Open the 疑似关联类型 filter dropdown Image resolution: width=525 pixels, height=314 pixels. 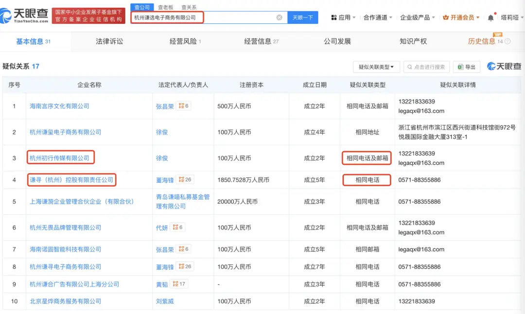pyautogui.click(x=376, y=67)
